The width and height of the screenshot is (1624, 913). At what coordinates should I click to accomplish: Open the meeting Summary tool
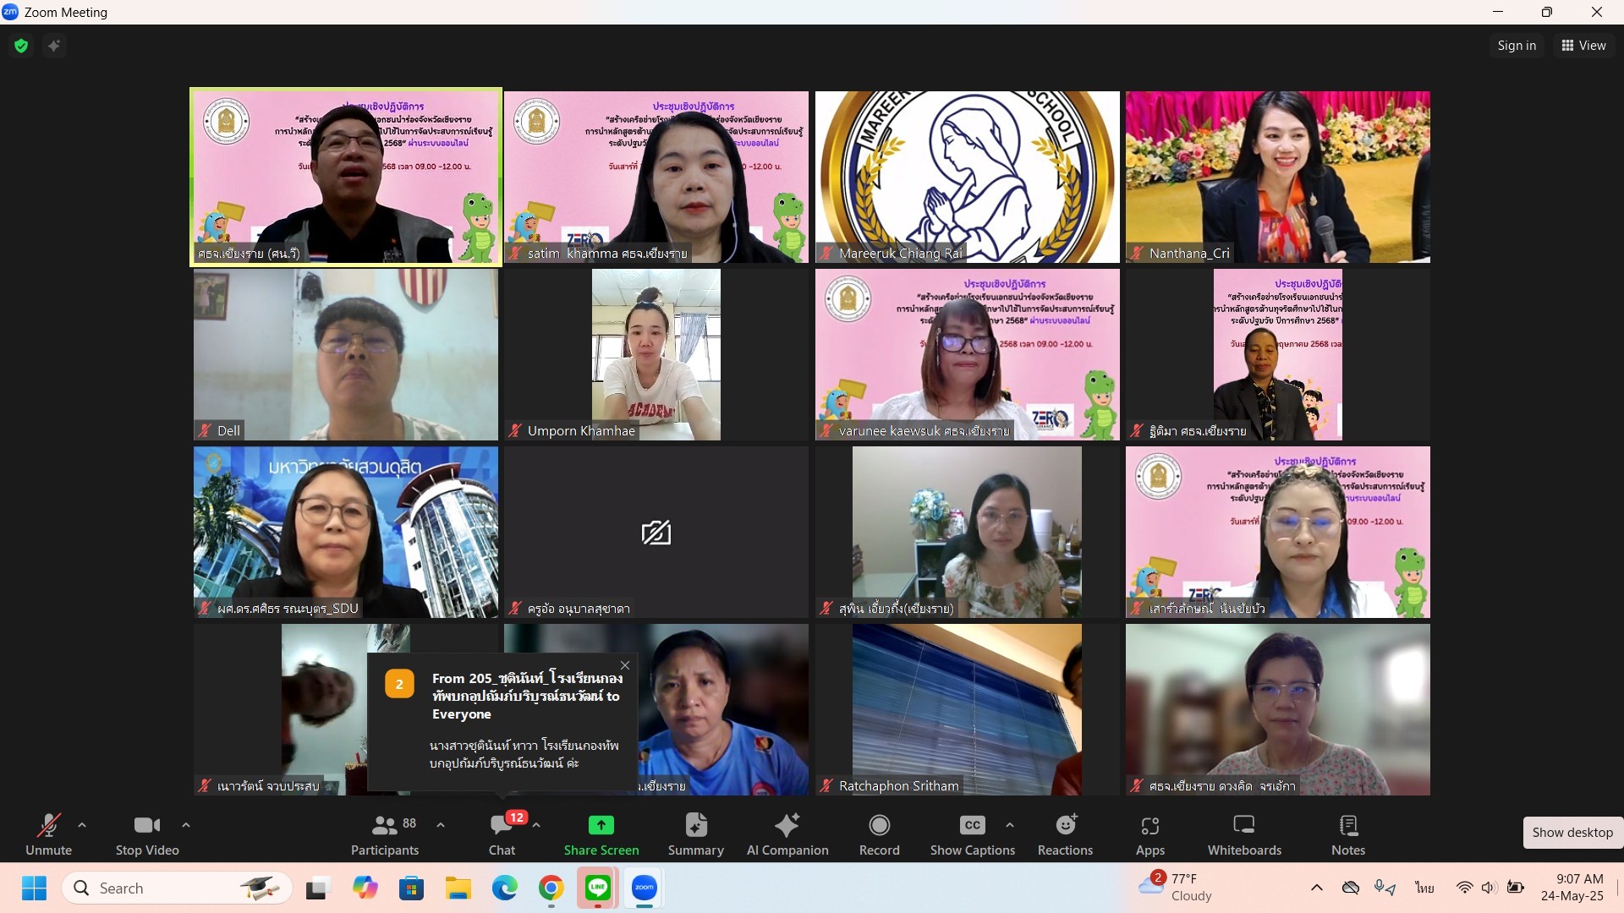pos(695,834)
